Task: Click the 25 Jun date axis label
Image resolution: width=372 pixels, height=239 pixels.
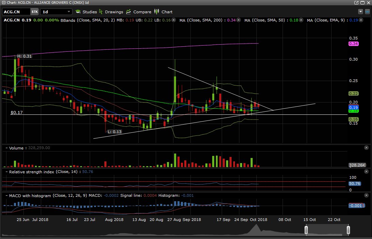Action: (23, 220)
